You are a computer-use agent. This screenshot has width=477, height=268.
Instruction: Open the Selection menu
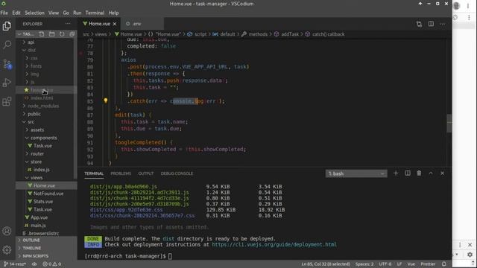point(34,13)
